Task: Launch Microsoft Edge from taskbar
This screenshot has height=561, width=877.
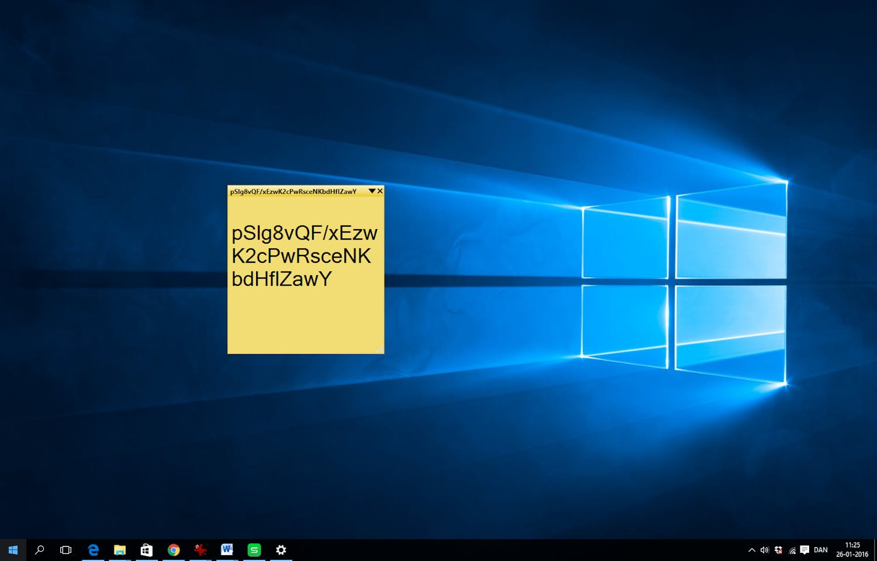Action: coord(93,550)
